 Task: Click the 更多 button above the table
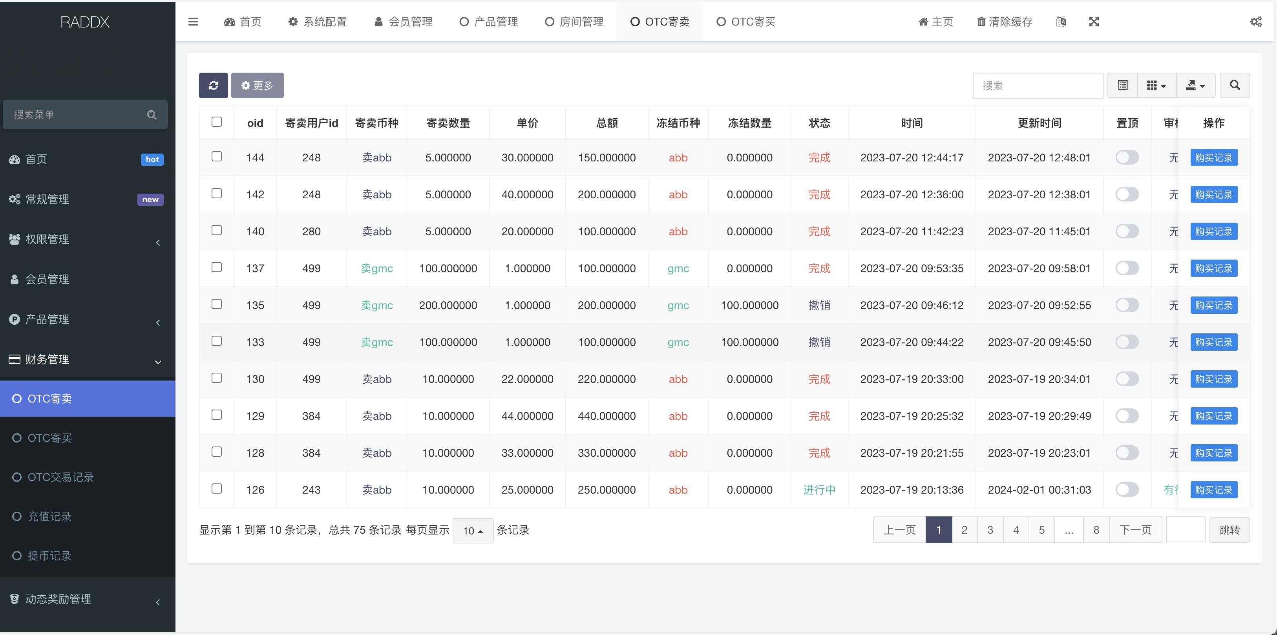257,85
